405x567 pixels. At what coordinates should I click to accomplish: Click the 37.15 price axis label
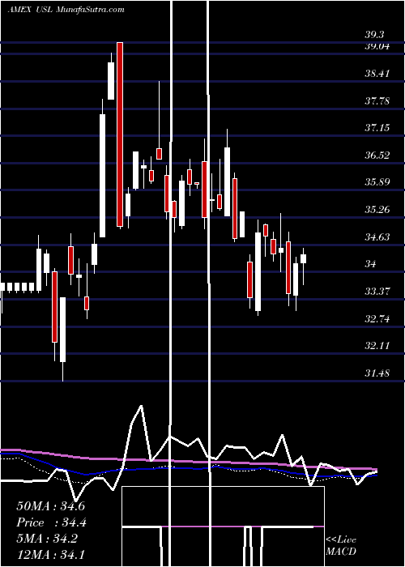coord(377,128)
